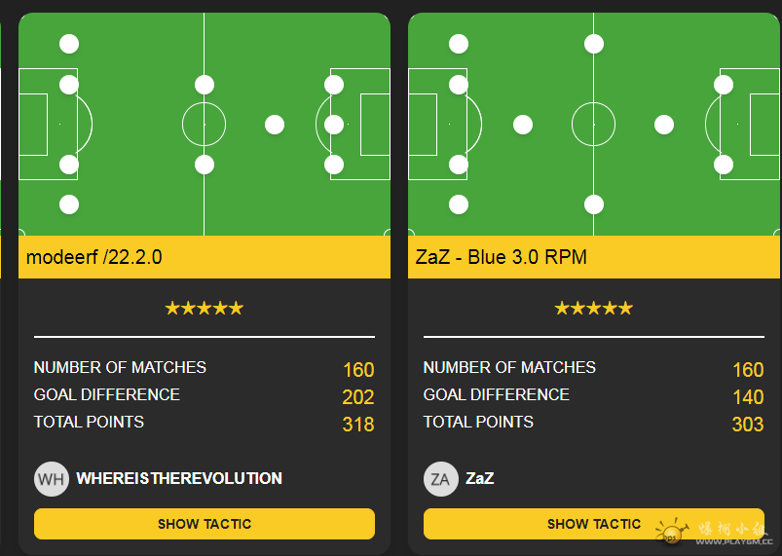This screenshot has width=782, height=556.
Task: Click the five-star rating of ZaZ tactic
Action: coord(593,308)
